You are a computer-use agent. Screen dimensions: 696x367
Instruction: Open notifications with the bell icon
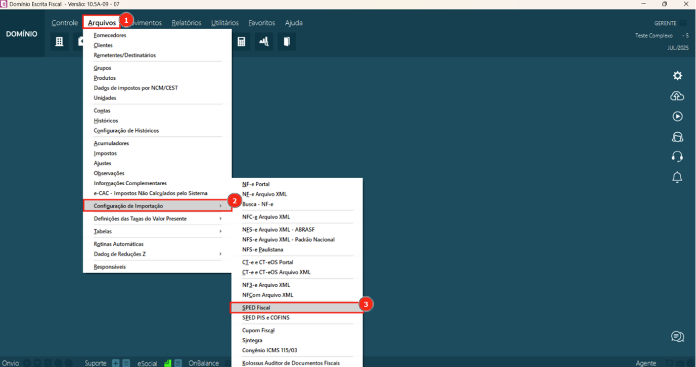677,177
